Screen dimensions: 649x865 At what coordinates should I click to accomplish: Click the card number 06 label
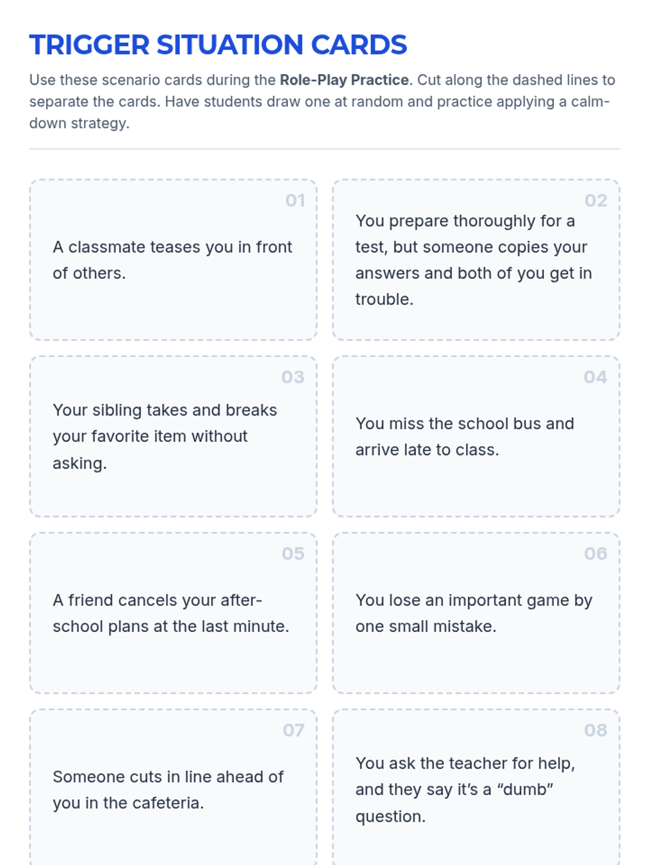(595, 554)
